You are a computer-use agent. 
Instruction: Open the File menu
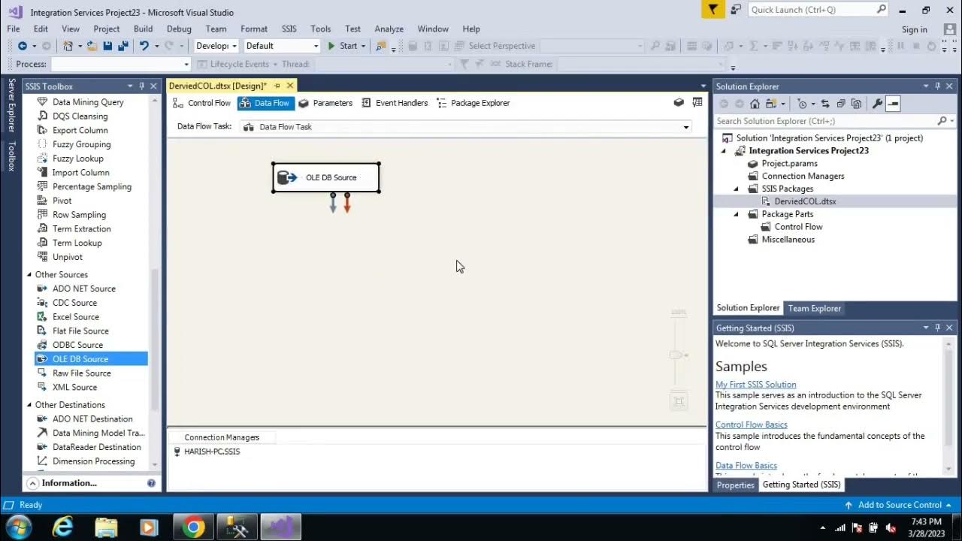[14, 29]
